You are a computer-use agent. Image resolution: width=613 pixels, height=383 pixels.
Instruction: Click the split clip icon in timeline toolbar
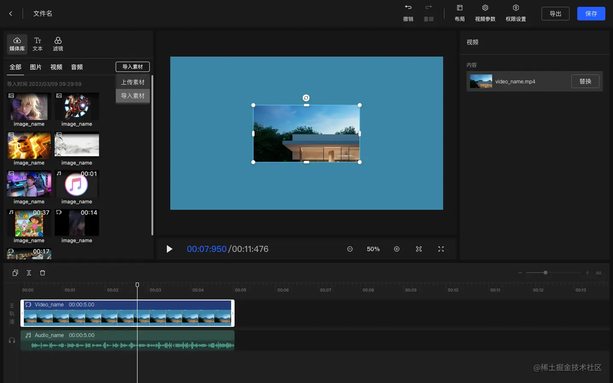(x=29, y=273)
